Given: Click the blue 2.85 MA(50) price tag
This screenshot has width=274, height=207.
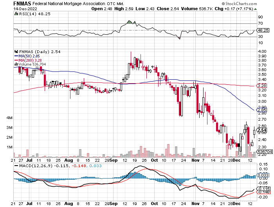Looking at the screenshot, I should point(262,110).
